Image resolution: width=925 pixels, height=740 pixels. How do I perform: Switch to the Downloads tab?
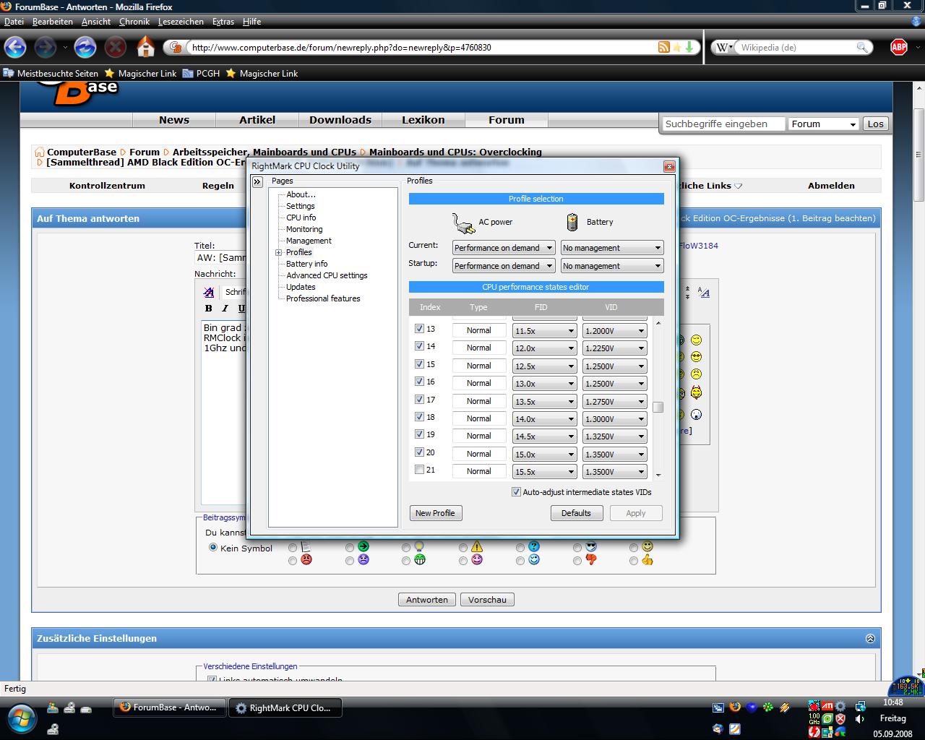pos(340,120)
